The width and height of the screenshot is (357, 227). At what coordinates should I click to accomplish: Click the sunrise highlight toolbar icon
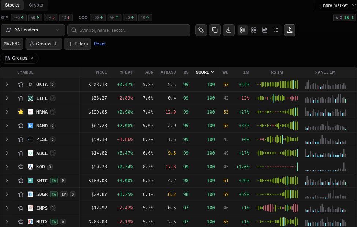click(290, 30)
